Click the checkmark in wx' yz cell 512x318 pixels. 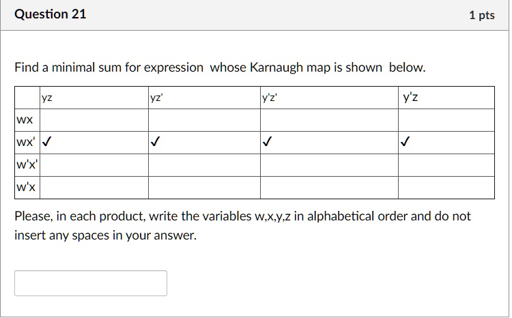[46, 142]
